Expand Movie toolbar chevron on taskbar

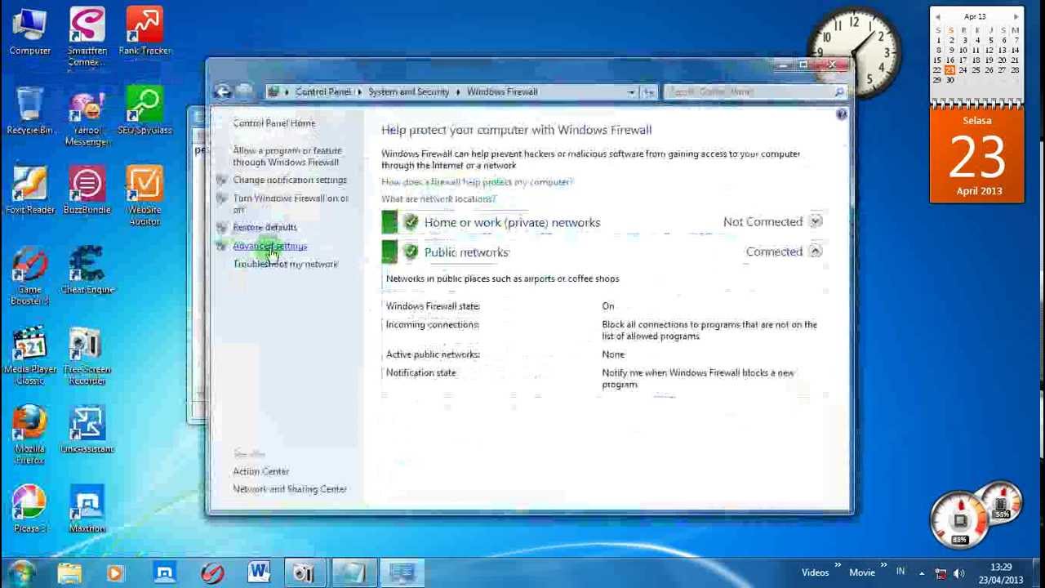point(885,567)
